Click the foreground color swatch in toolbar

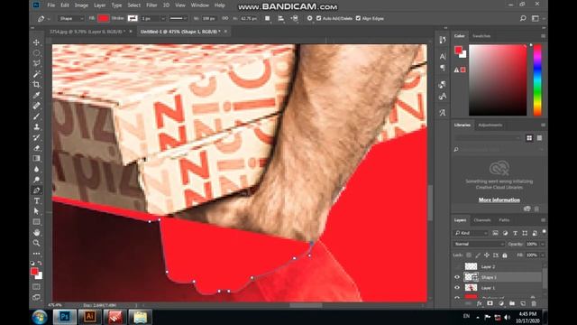click(34, 272)
